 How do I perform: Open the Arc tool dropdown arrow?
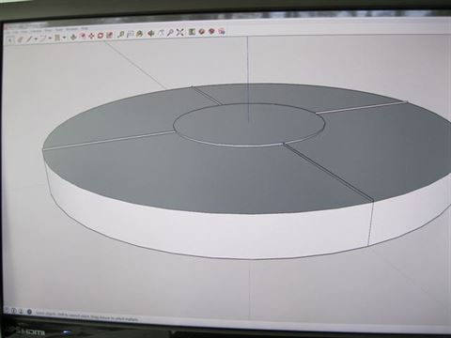tap(50, 38)
